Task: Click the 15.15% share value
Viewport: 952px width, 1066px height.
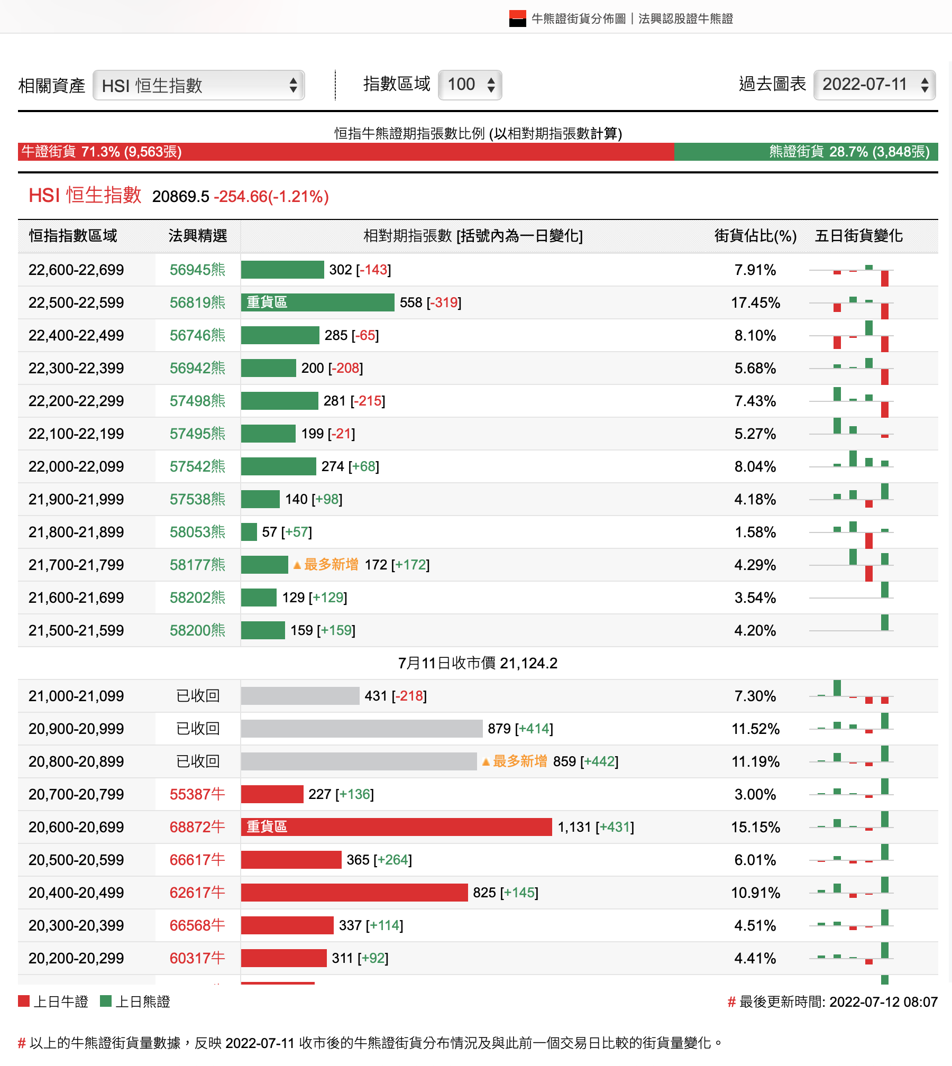Action: coord(755,827)
